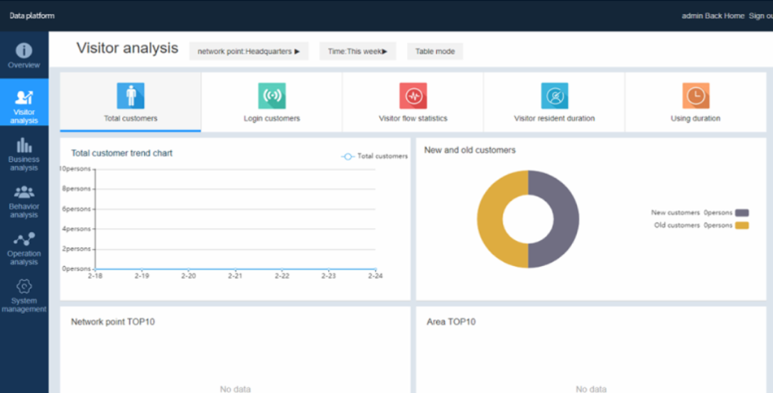Switch to Login customers tab

[x=272, y=102]
